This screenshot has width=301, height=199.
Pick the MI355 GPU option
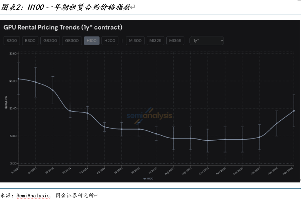175,41
